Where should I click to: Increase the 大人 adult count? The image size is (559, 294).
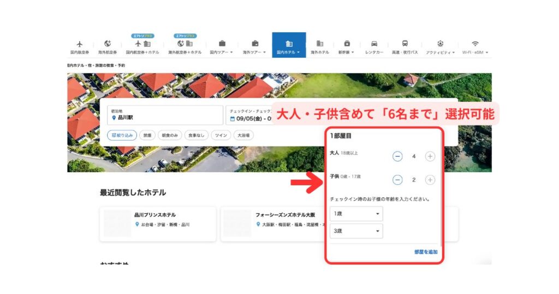(x=430, y=156)
